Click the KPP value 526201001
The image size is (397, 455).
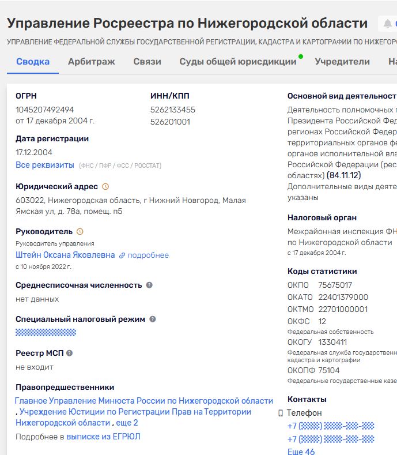click(170, 122)
